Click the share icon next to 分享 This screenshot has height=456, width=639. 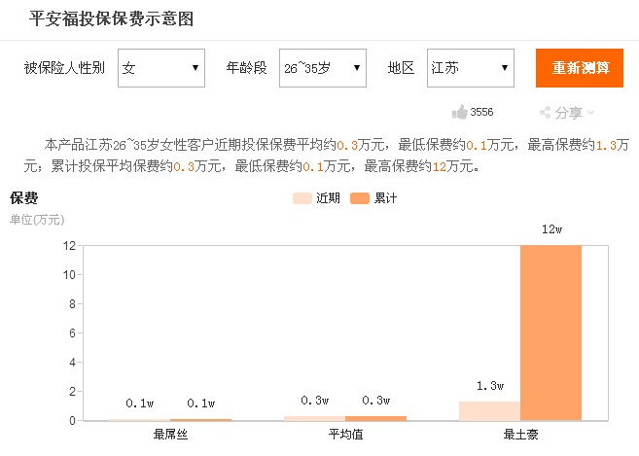pyautogui.click(x=546, y=112)
